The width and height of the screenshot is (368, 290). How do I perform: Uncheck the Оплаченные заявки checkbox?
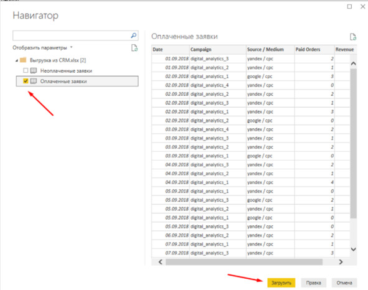pos(26,81)
